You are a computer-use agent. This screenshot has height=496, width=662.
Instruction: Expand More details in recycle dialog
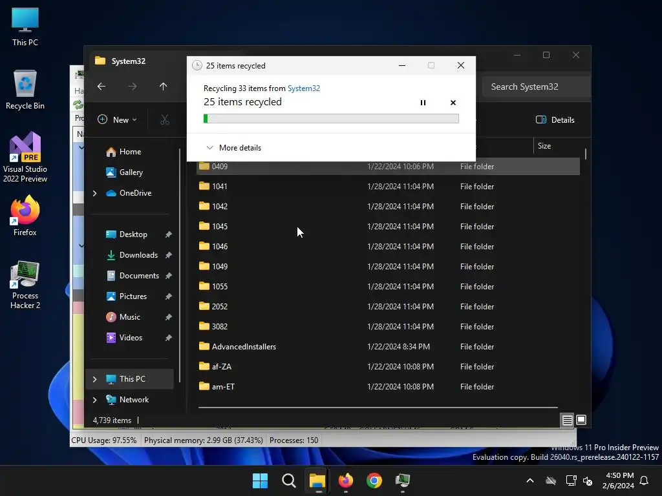[233, 148]
